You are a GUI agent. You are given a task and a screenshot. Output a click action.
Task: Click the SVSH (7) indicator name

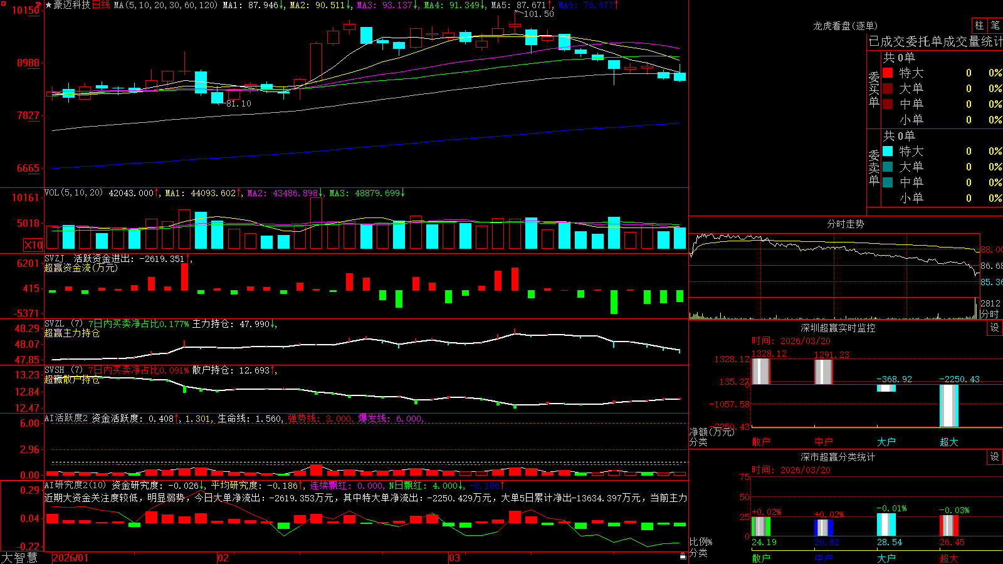point(63,370)
